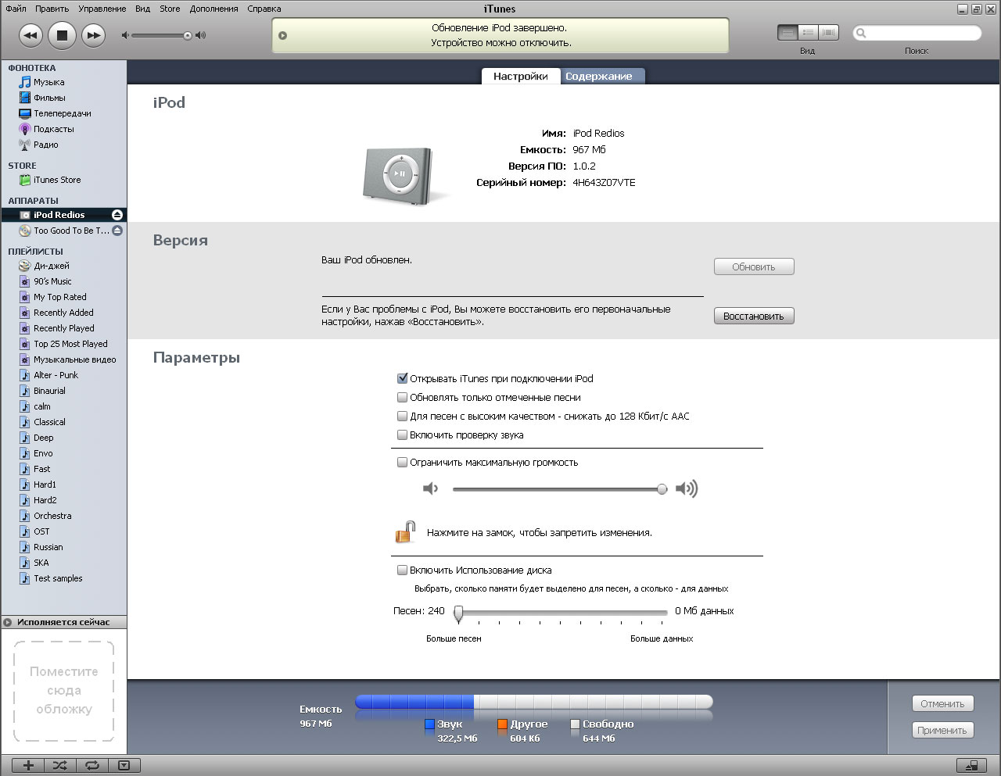The height and width of the screenshot is (776, 1001).
Task: Eject the Too Good To Be T… disc
Action: pyautogui.click(x=117, y=231)
